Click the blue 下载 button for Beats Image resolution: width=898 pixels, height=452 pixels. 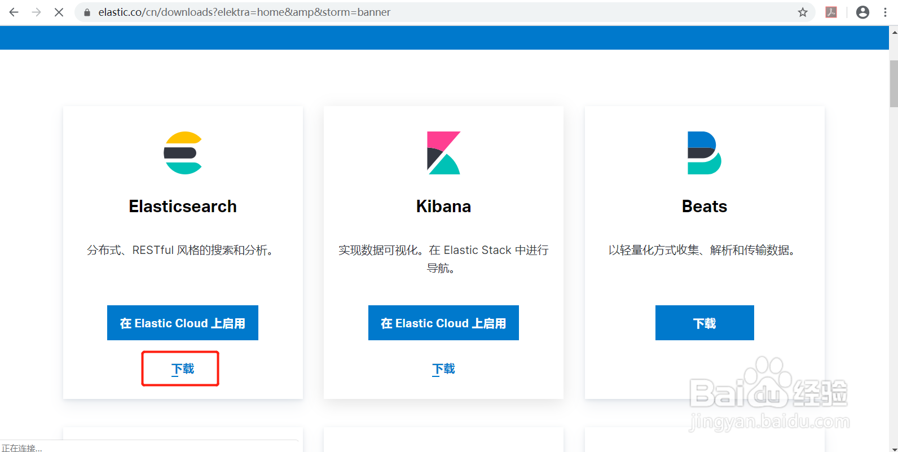[705, 323]
